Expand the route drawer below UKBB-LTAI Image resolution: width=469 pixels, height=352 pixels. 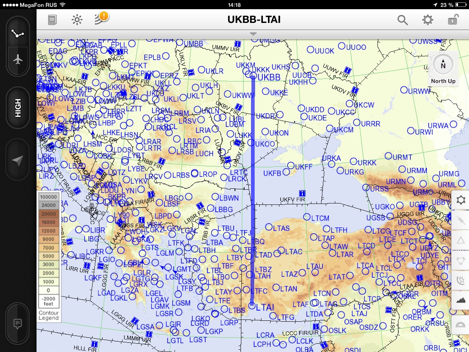point(253,34)
